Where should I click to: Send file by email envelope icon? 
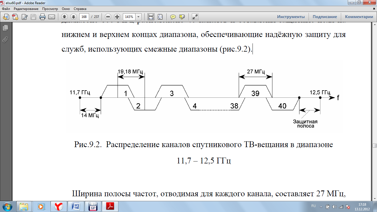(52, 17)
